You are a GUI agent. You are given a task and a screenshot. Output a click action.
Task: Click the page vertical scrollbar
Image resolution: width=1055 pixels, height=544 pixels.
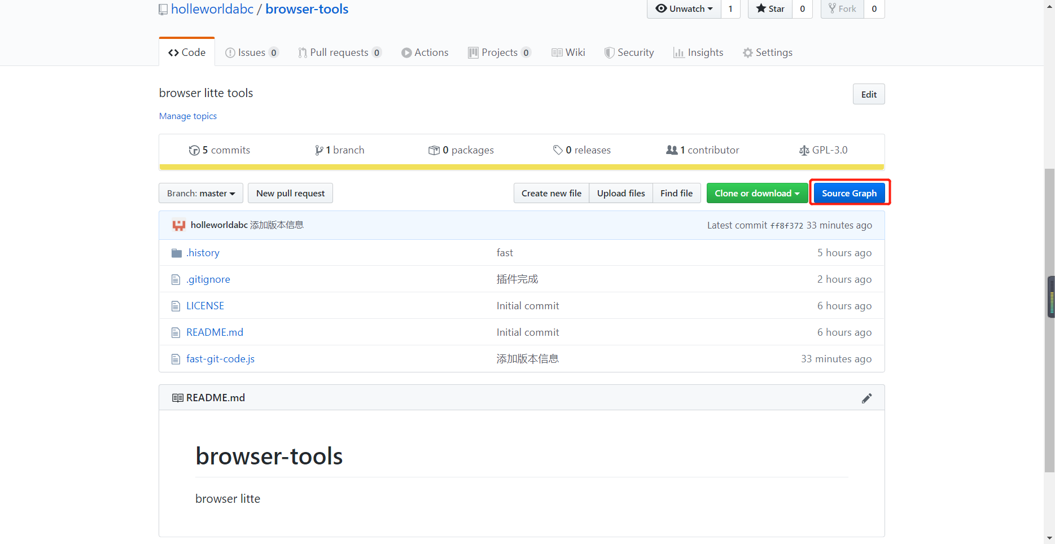pyautogui.click(x=1049, y=339)
